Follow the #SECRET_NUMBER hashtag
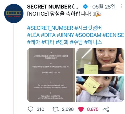This screenshot has height=114, width=125. [50, 28]
